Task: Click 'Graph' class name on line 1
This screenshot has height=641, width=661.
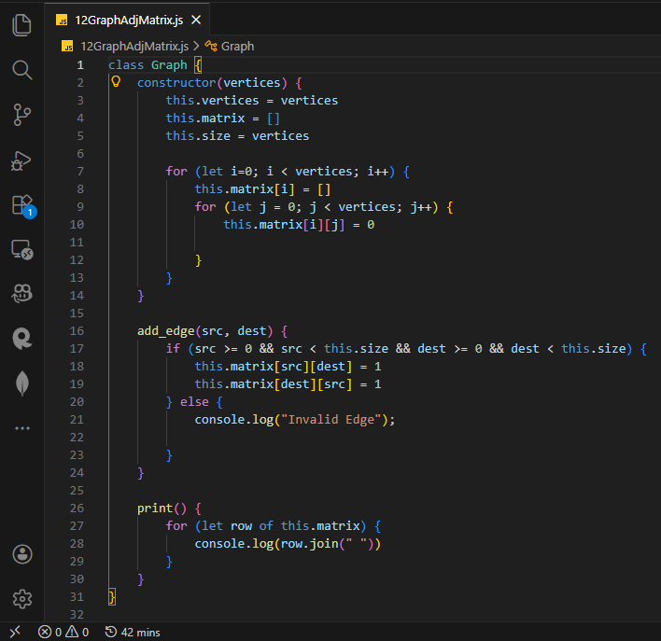Action: click(x=169, y=65)
